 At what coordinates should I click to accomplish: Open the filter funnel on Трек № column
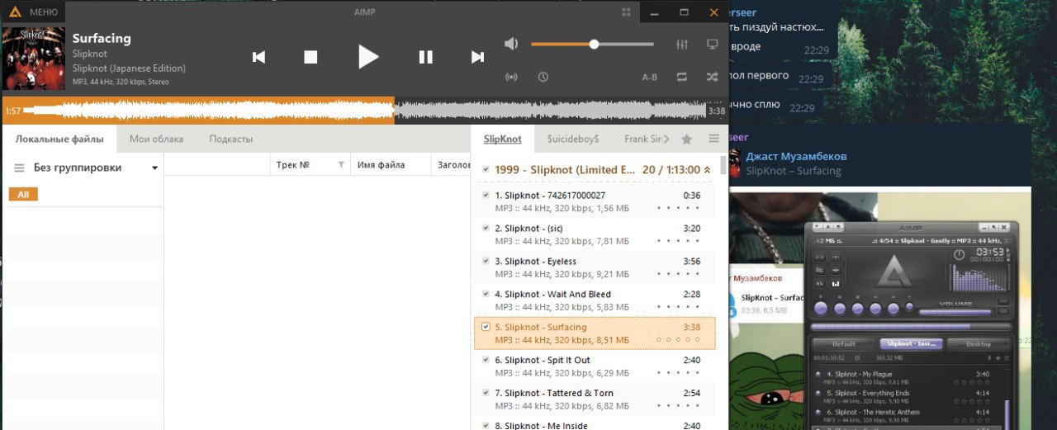[x=341, y=165]
